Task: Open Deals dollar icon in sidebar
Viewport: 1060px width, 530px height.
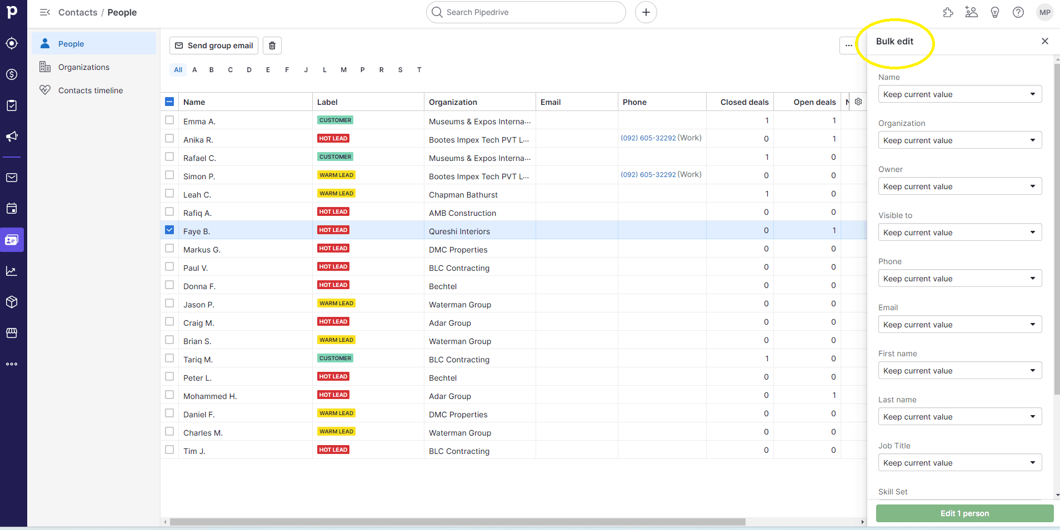Action: pos(12,74)
